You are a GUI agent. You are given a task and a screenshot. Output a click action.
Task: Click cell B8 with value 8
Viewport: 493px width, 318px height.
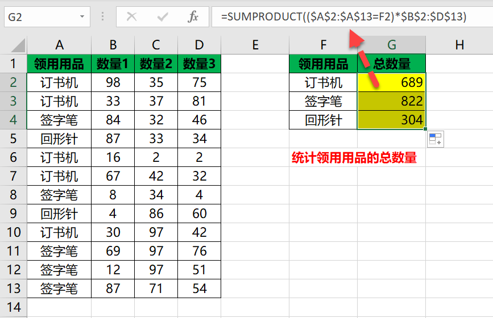coord(113,195)
